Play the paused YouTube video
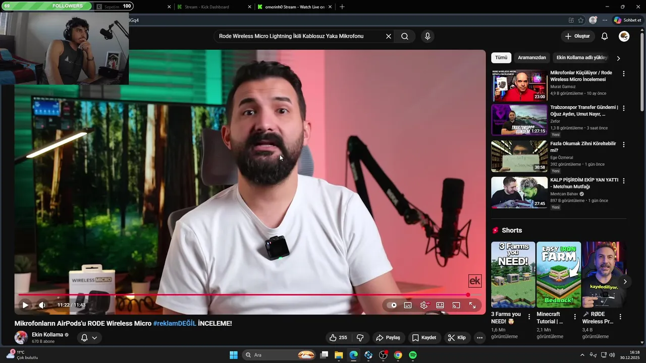This screenshot has height=363, width=646. click(x=25, y=305)
